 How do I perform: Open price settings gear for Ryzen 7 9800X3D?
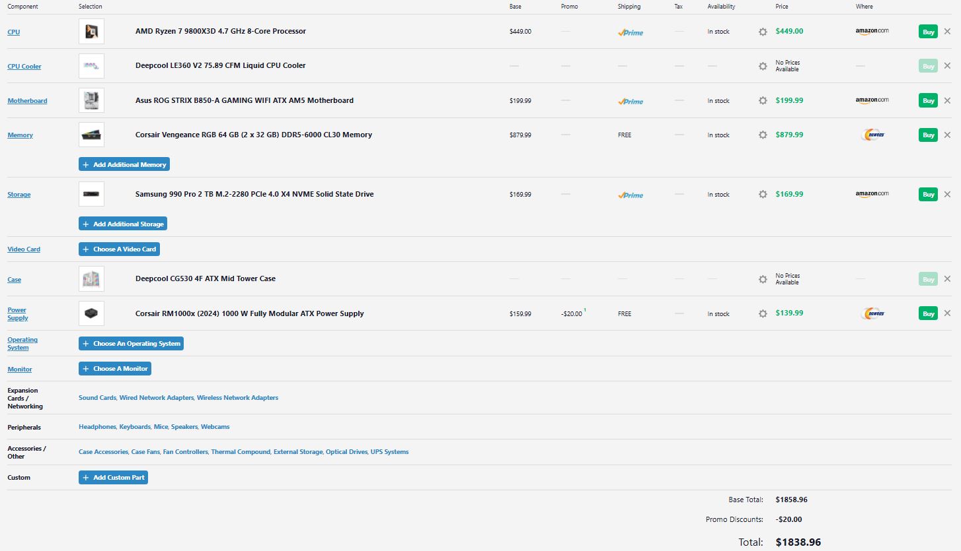pyautogui.click(x=763, y=32)
